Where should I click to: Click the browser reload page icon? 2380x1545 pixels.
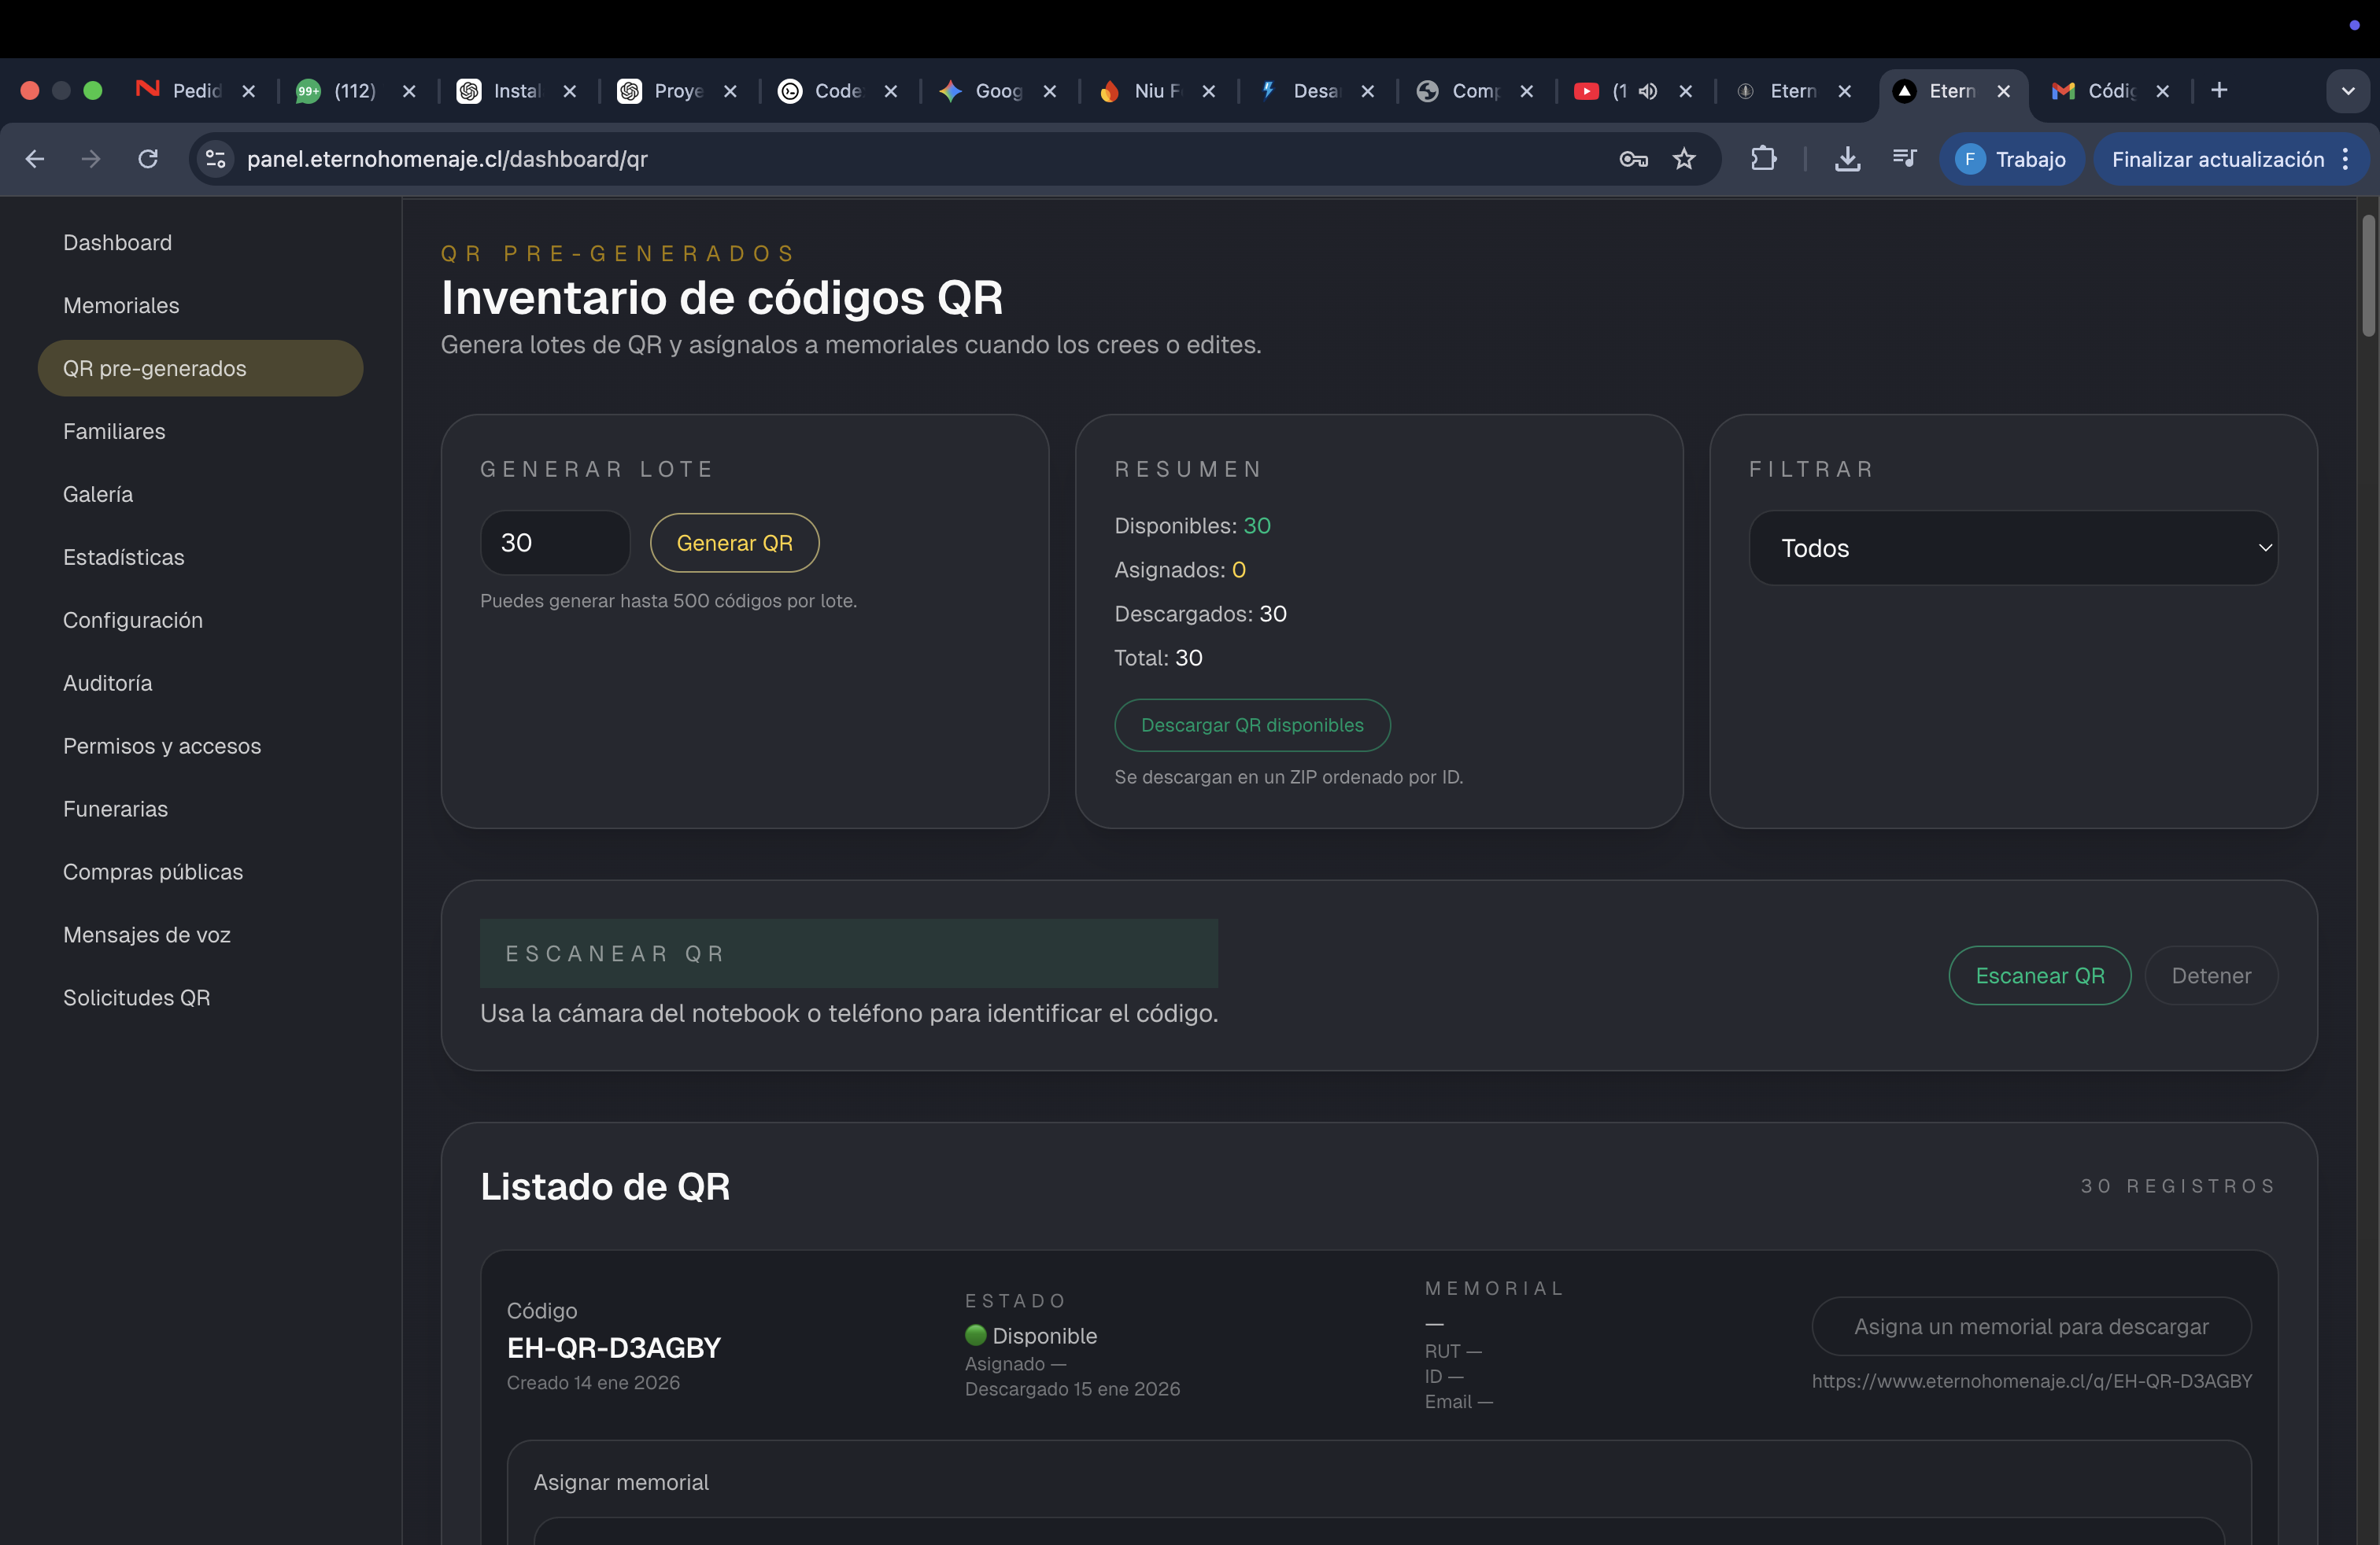[148, 159]
